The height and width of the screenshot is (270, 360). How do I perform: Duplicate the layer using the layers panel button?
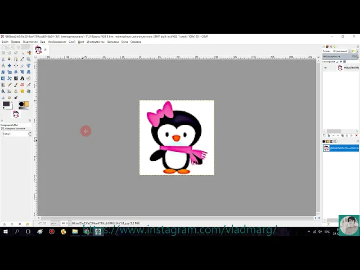click(x=343, y=136)
